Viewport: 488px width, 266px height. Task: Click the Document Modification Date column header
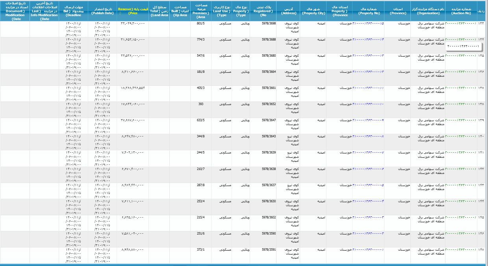click(x=15, y=11)
